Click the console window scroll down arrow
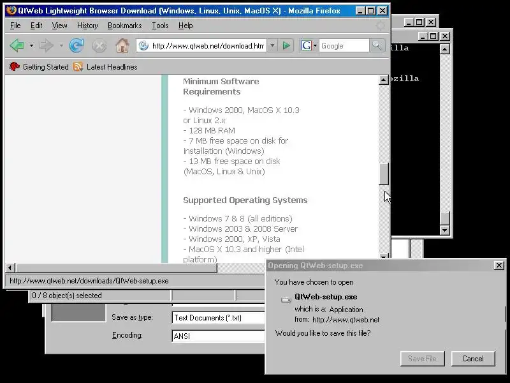510x383 pixels. pos(444,230)
